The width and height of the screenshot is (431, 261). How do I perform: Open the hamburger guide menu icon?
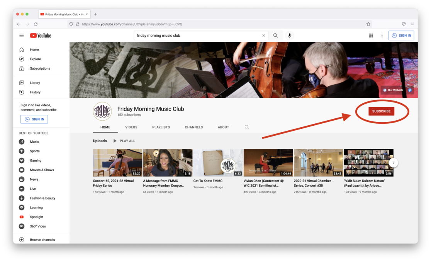[22, 36]
